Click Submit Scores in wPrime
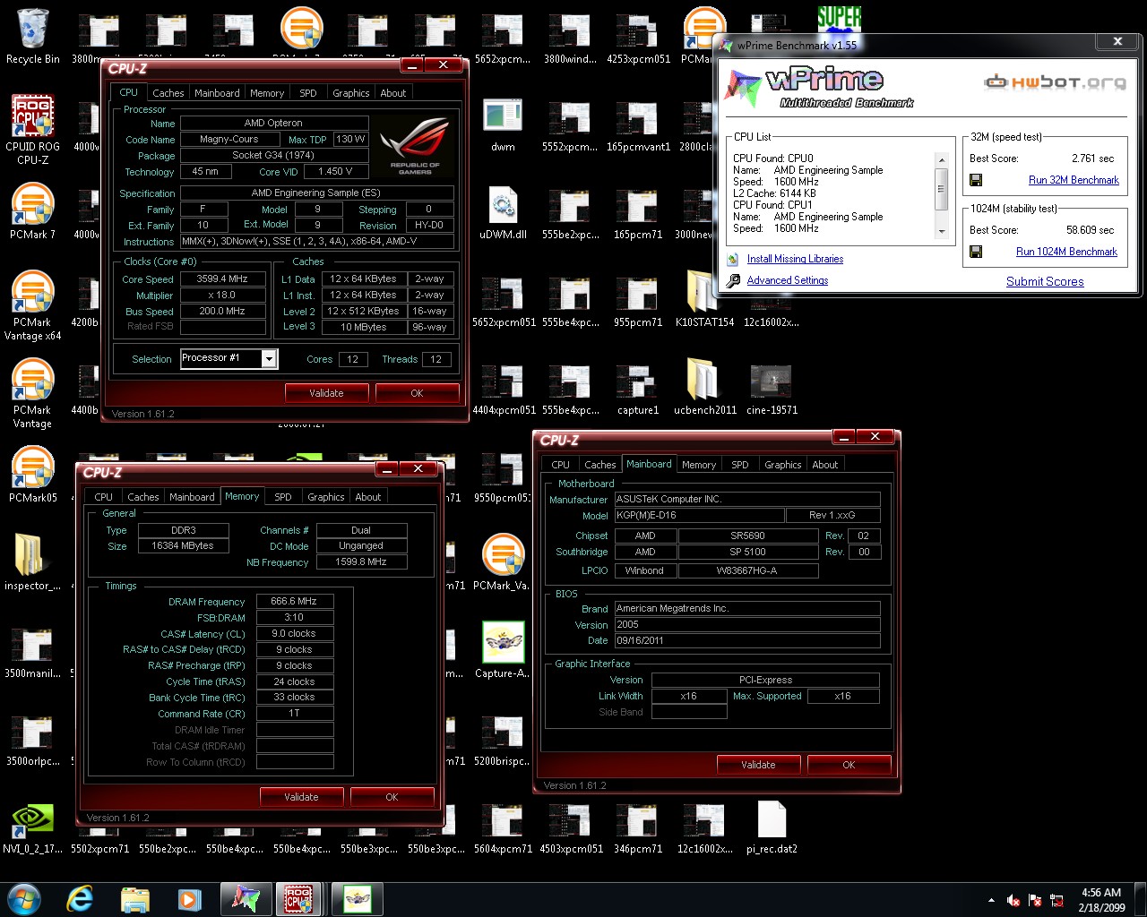The height and width of the screenshot is (917, 1147). pyautogui.click(x=1045, y=281)
